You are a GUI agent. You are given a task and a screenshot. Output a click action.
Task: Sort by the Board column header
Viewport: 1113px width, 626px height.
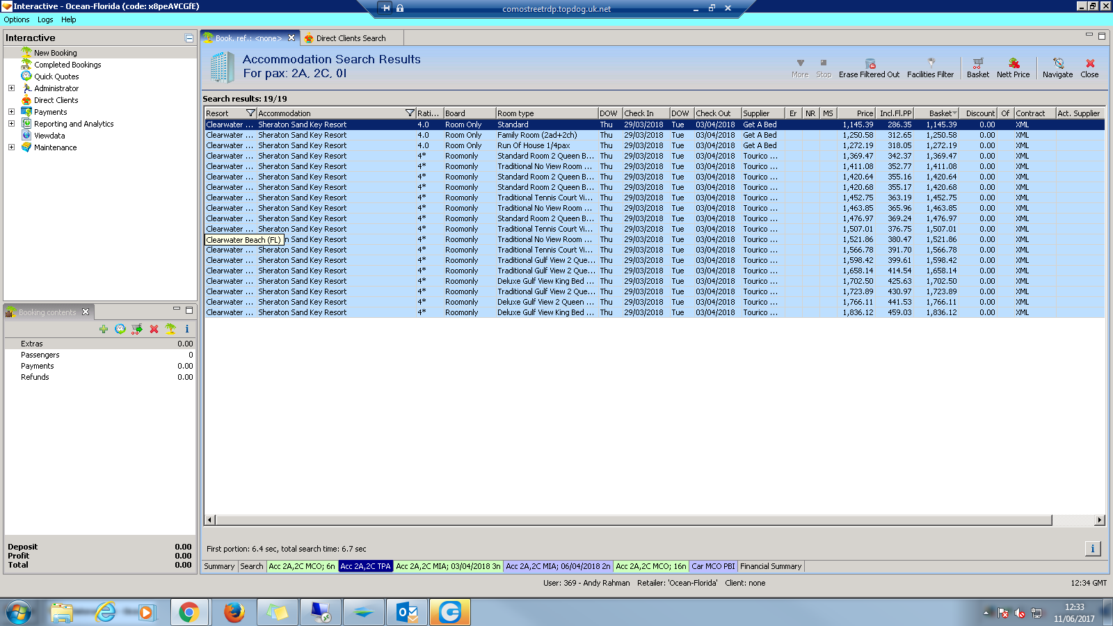[x=470, y=113]
